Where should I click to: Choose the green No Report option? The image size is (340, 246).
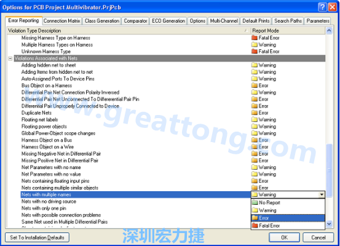[x=288, y=202]
